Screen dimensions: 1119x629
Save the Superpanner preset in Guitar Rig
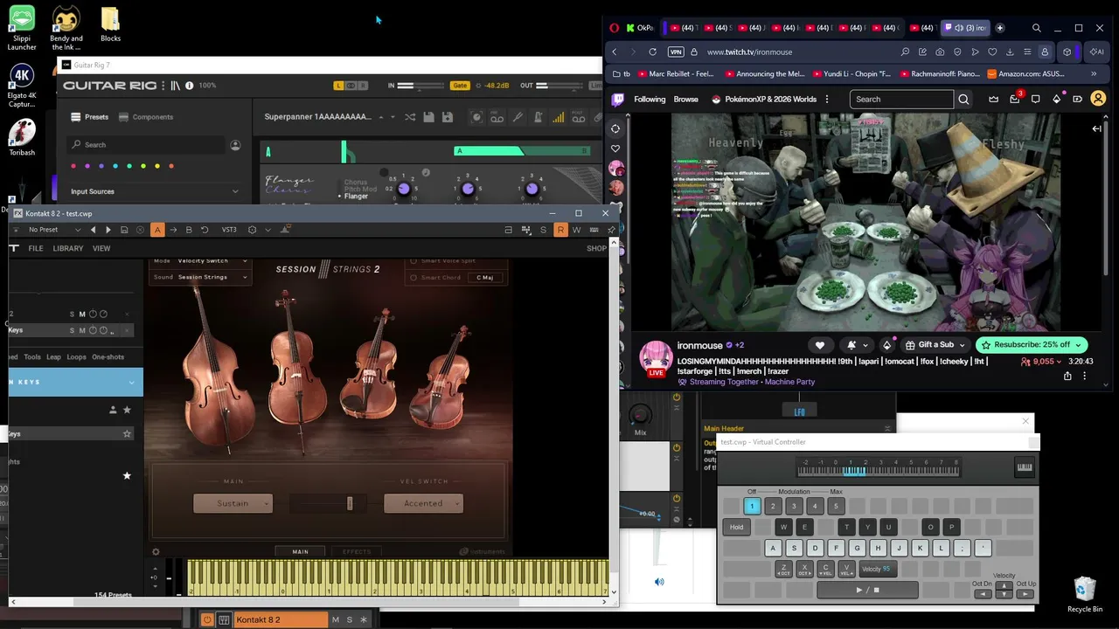[x=428, y=117]
